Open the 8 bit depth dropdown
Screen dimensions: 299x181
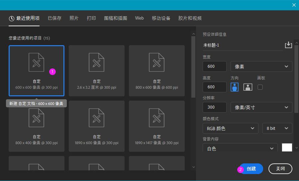[x=277, y=128]
